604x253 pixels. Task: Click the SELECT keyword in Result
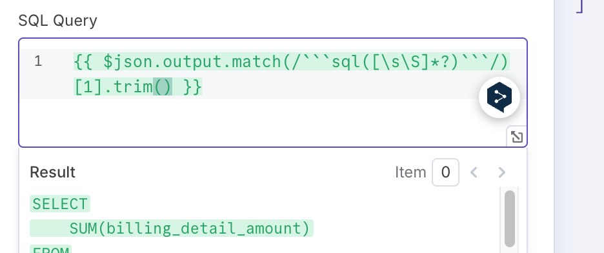pos(60,204)
